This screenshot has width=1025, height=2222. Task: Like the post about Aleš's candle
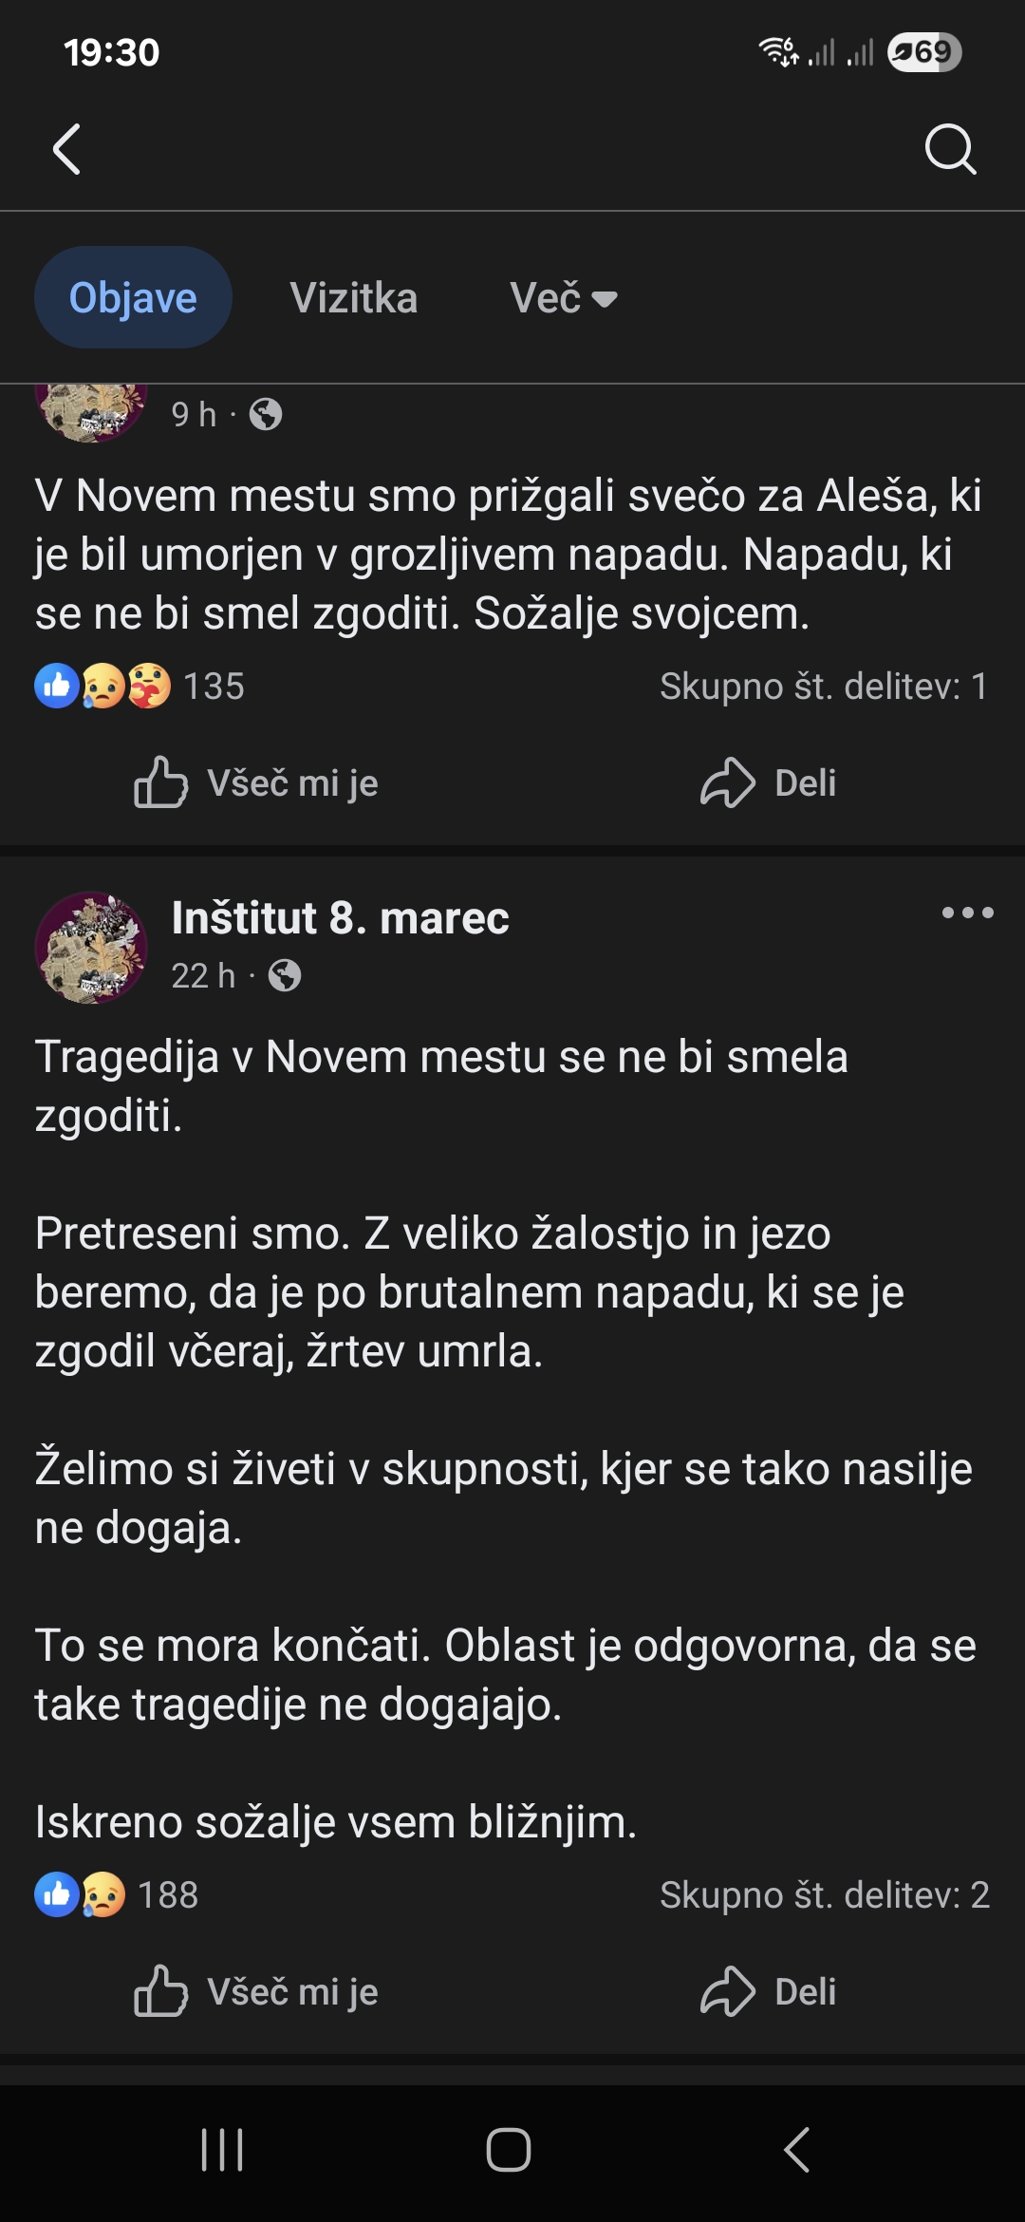[x=256, y=783]
